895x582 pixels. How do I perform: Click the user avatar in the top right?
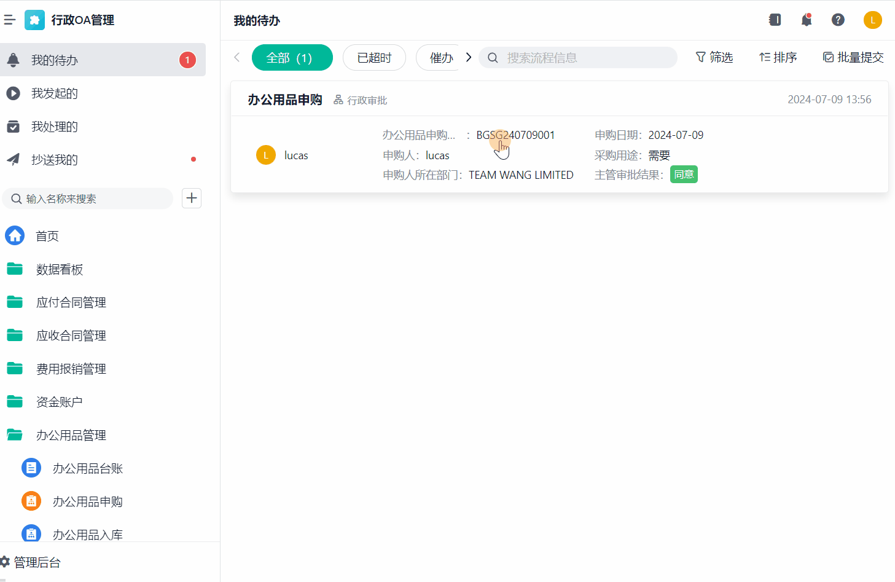point(872,20)
